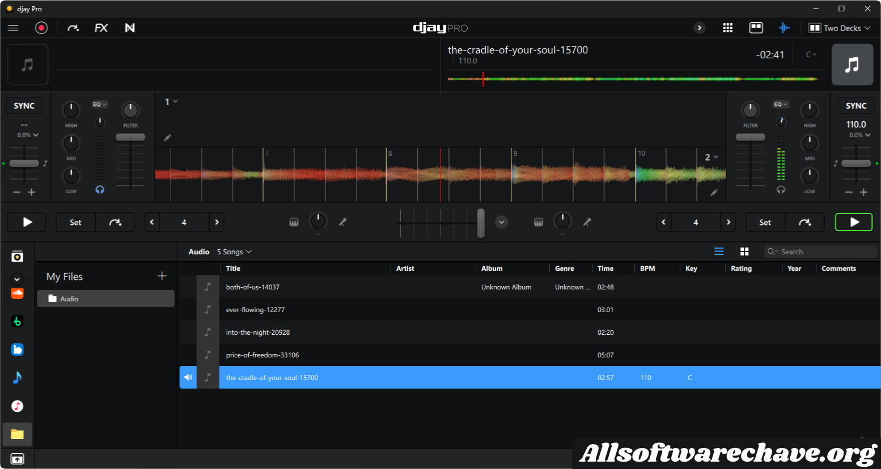Screen dimensions: 881x469
Task: Sort by the Title column header
Action: [233, 268]
